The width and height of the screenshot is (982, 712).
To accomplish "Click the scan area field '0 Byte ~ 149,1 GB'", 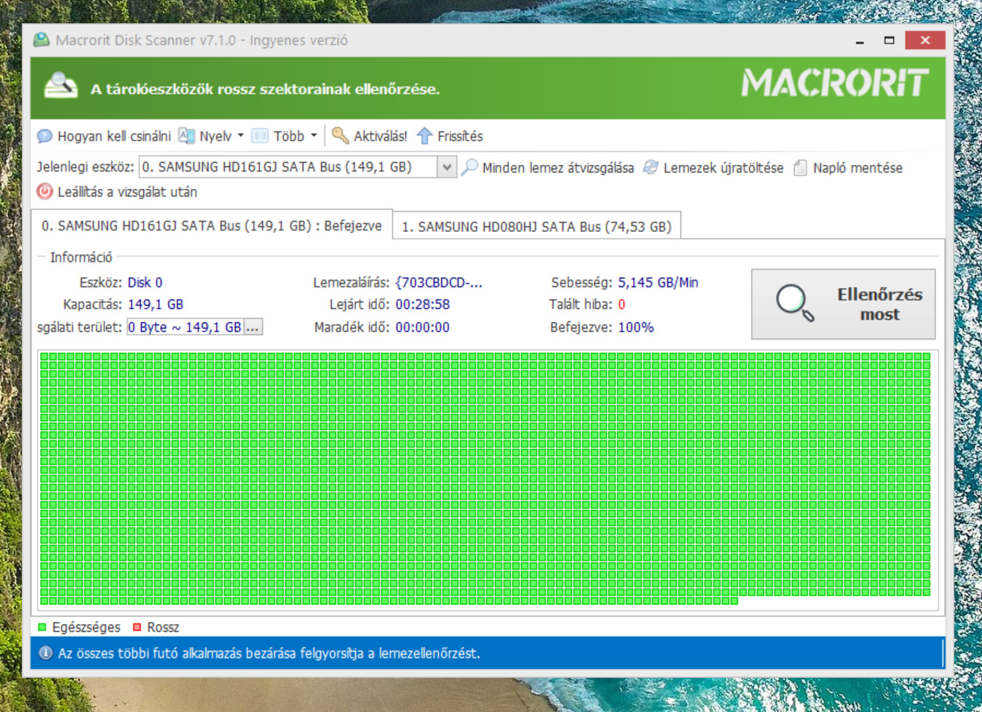I will point(185,327).
